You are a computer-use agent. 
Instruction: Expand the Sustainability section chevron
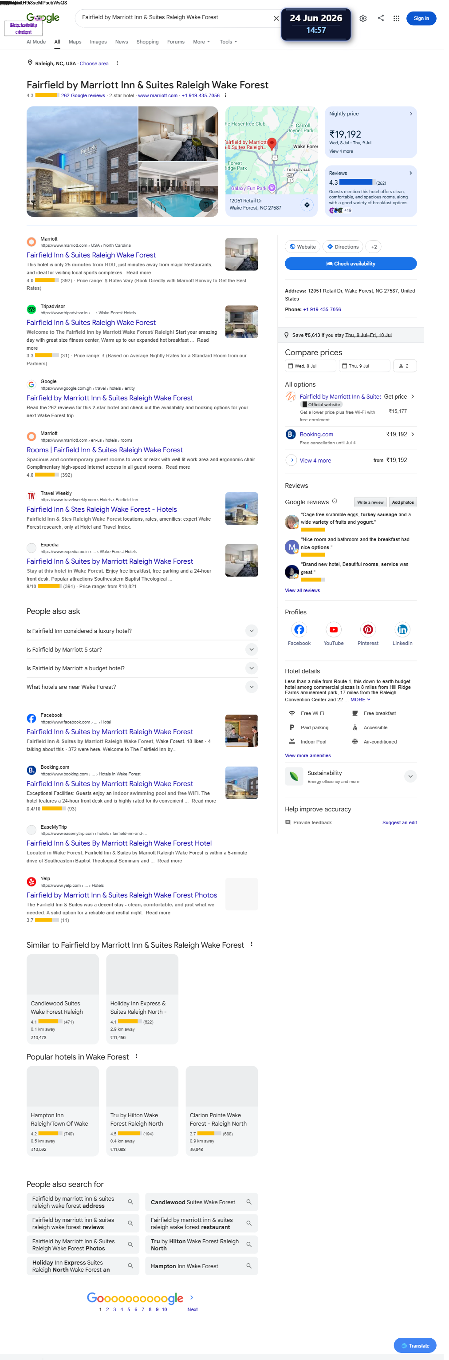coord(410,776)
